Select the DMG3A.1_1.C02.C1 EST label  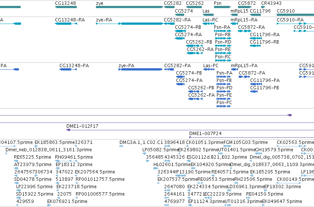click(x=141, y=142)
